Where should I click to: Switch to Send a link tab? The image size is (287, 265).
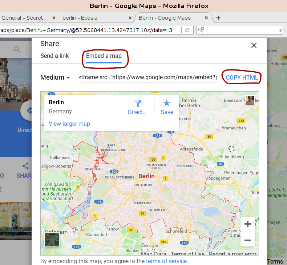(54, 56)
